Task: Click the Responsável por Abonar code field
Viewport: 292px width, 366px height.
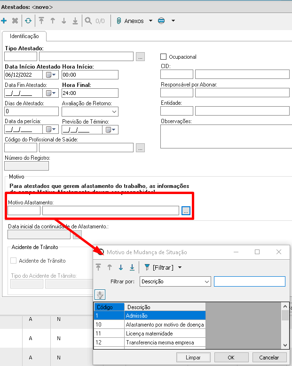Action: (177, 93)
